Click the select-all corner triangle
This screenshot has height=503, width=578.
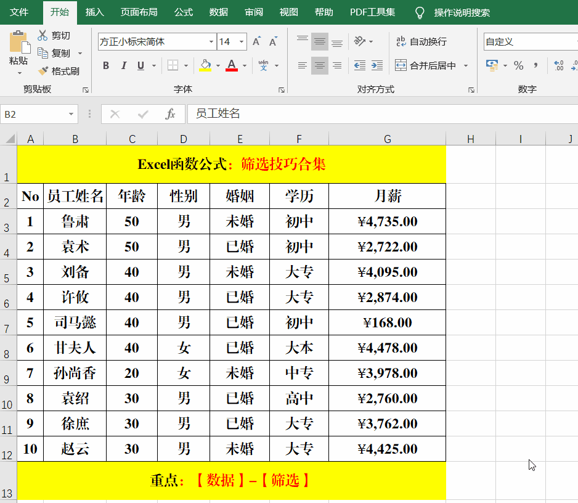pos(10,139)
